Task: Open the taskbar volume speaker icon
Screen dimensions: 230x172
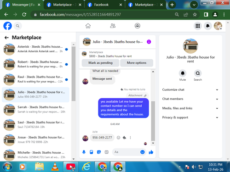Action: tap(194, 167)
